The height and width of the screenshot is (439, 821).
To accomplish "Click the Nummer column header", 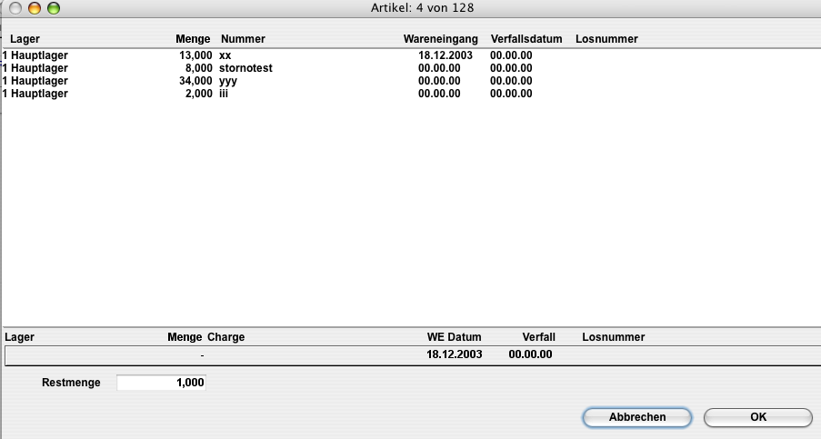I will [243, 39].
